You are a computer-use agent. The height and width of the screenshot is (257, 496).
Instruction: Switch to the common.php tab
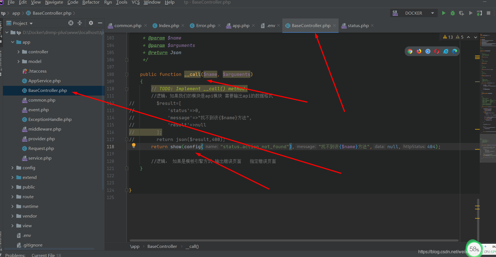point(128,25)
